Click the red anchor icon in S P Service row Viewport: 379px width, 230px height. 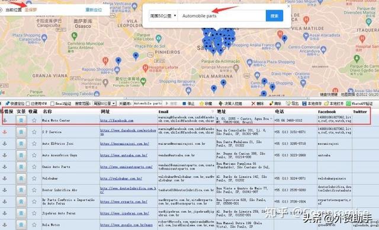point(5,132)
